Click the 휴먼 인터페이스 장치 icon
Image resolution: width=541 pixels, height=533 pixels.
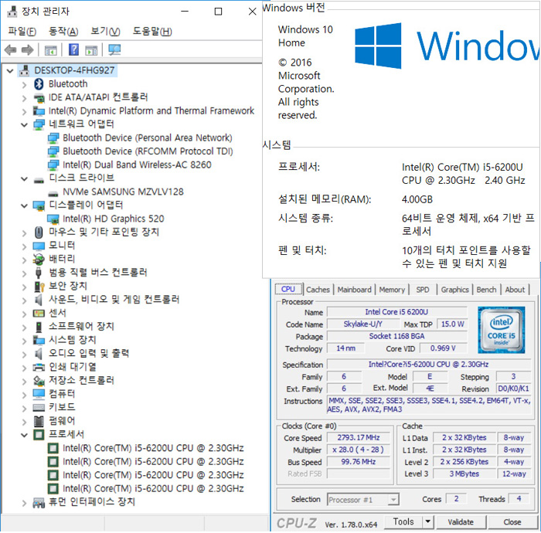(39, 503)
